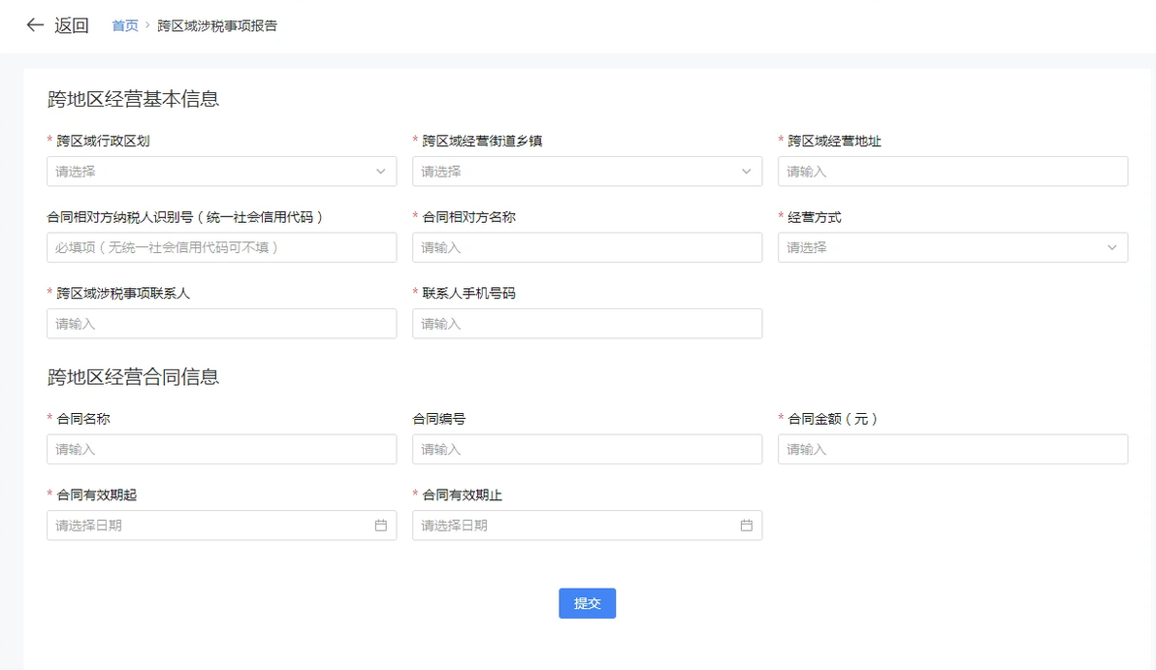1156x670 pixels.
Task: Select the 合同有效期起 date field
Action: [x=209, y=526]
